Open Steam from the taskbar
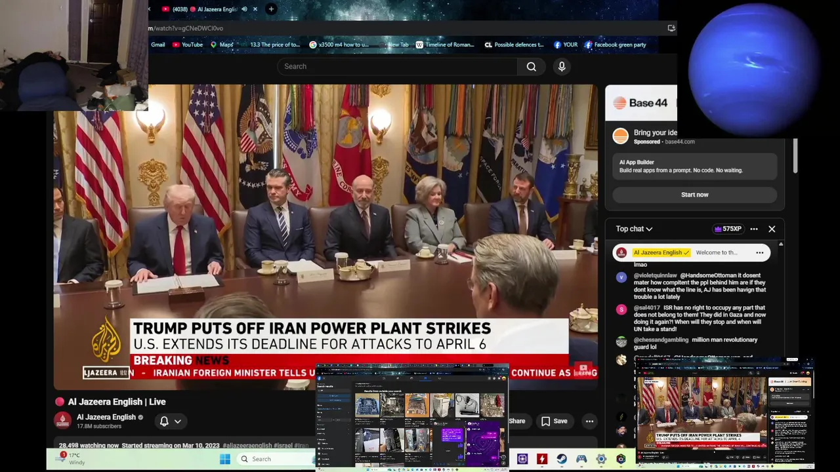This screenshot has width=840, height=472. (x=562, y=459)
